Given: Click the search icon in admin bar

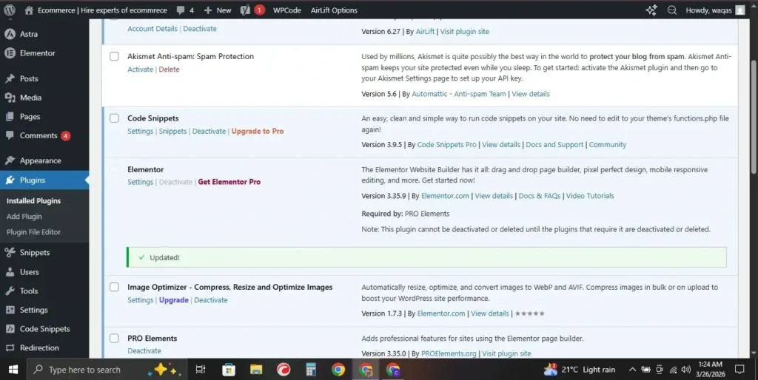Looking at the screenshot, I should click(x=672, y=10).
